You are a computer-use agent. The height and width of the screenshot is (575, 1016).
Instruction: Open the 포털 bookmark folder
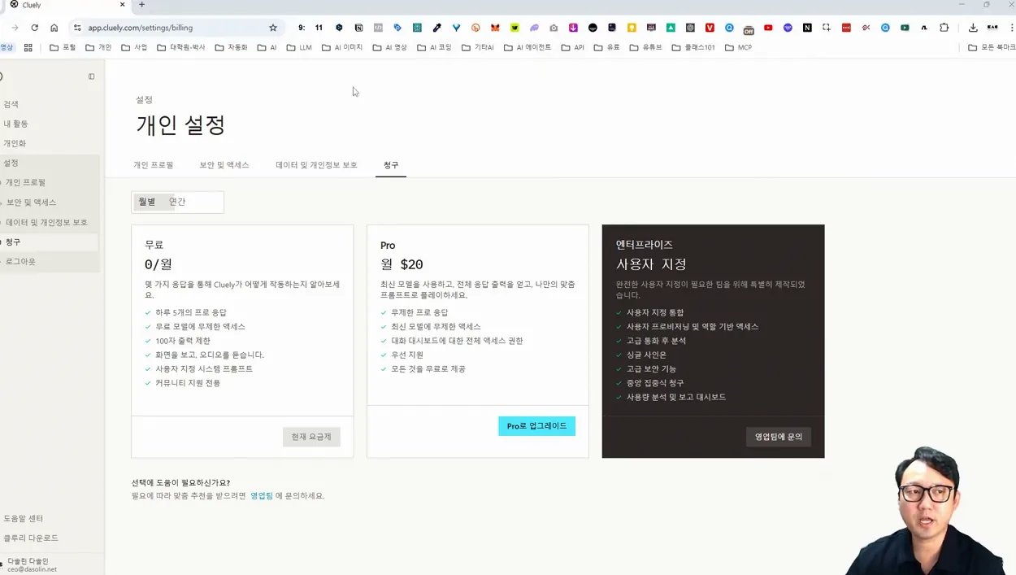63,48
